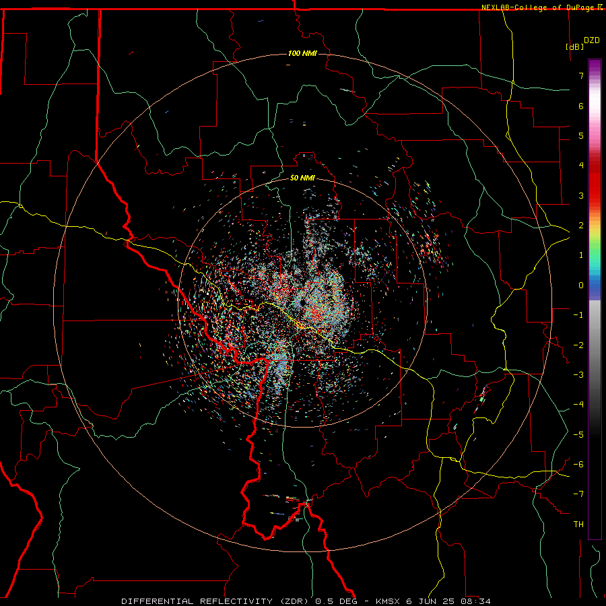The image size is (606, 606).
Task: Click the 0 value on color scale
Action: (x=581, y=285)
